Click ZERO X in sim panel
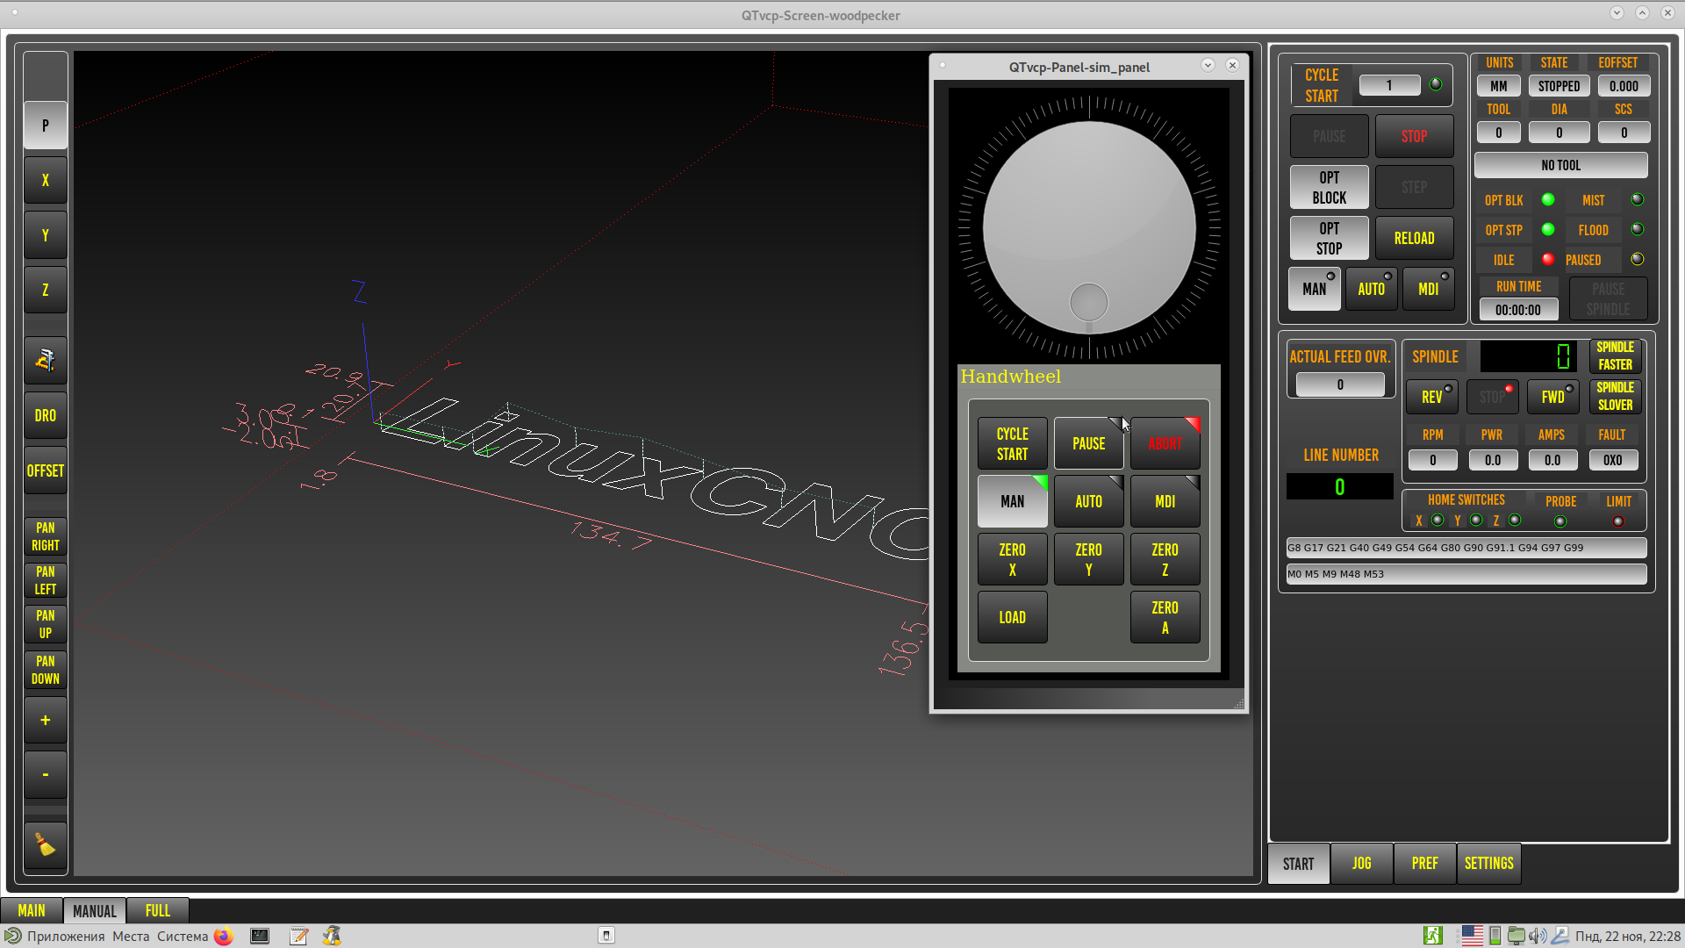 click(1012, 559)
